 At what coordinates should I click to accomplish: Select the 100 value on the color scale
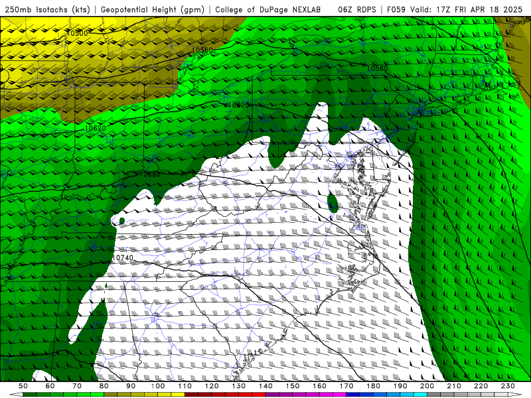point(158,386)
